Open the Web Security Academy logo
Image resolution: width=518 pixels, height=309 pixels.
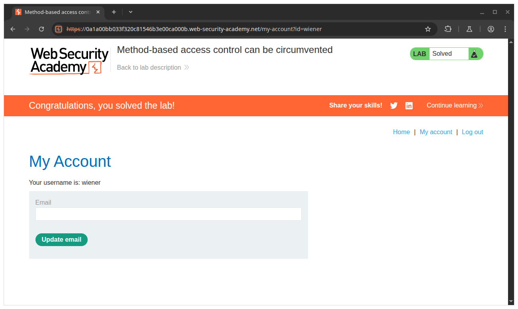pyautogui.click(x=69, y=61)
